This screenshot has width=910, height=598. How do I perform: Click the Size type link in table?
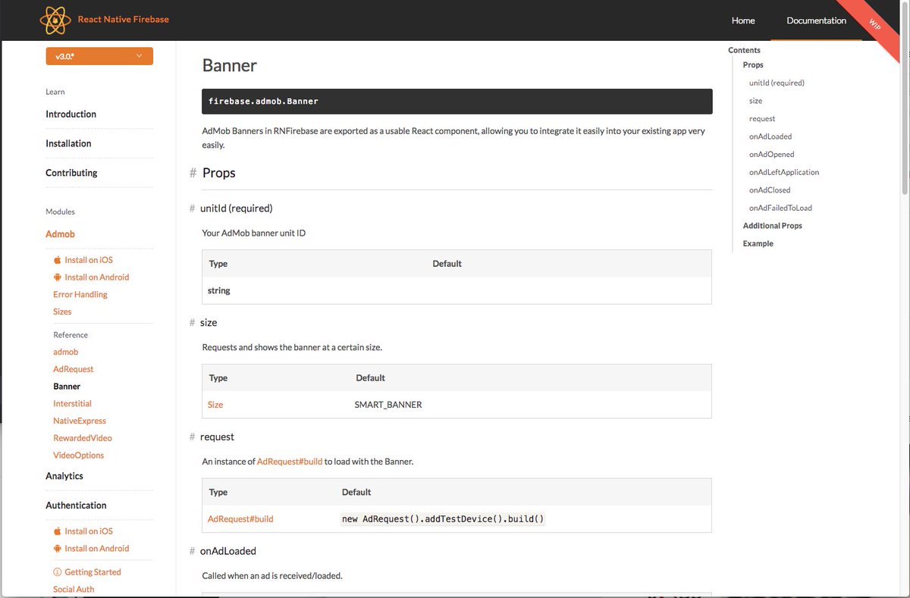click(x=215, y=405)
